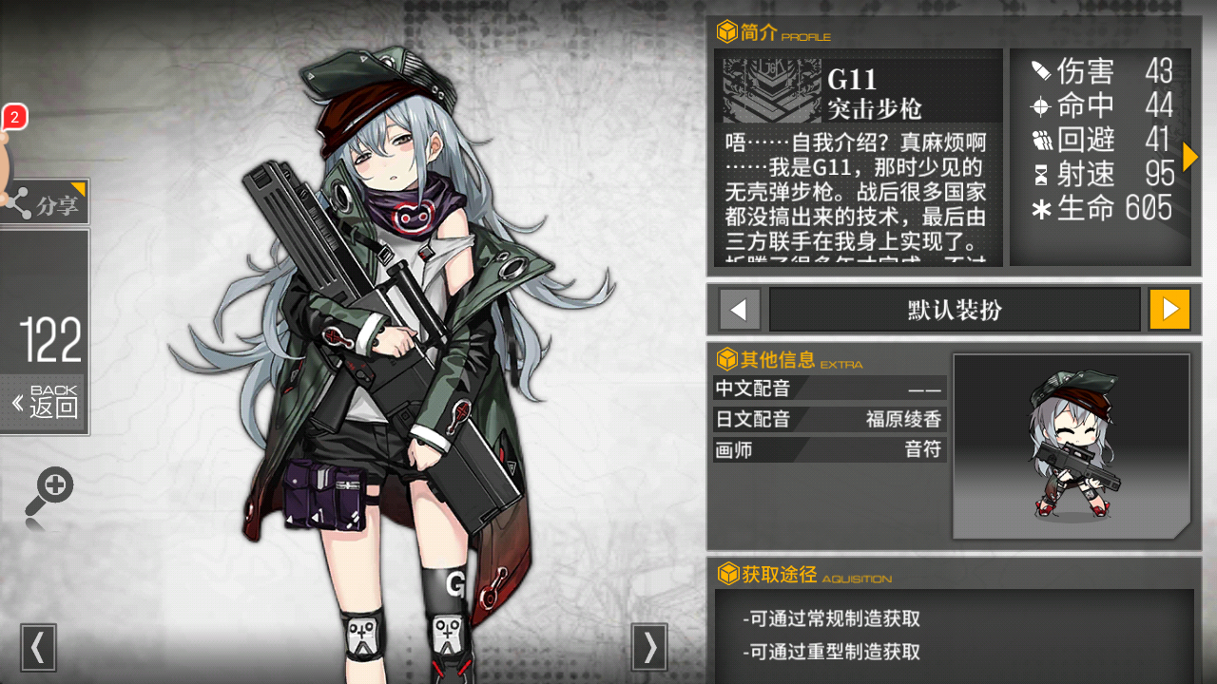The width and height of the screenshot is (1217, 684).
Task: Open the chibi G11 preview thumbnail
Action: (1072, 446)
